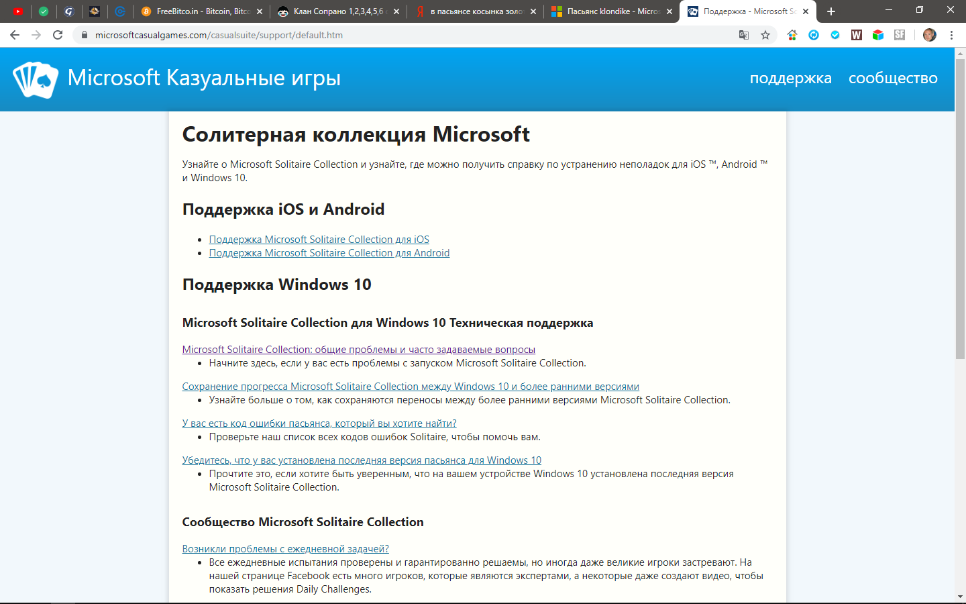Open Сохранение прогресса between Windows versions link
Screen dimensions: 966x604
tap(411, 387)
